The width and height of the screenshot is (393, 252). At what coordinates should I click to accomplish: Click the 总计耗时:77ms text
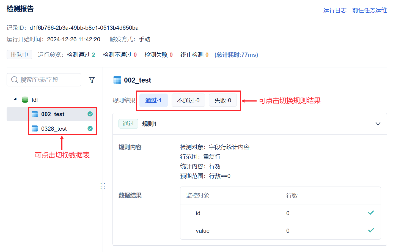point(236,55)
